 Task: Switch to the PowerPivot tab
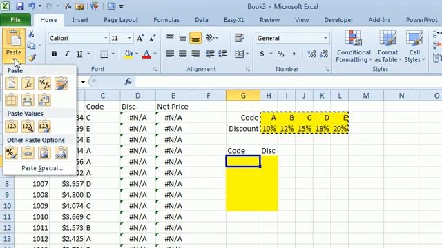tap(422, 20)
